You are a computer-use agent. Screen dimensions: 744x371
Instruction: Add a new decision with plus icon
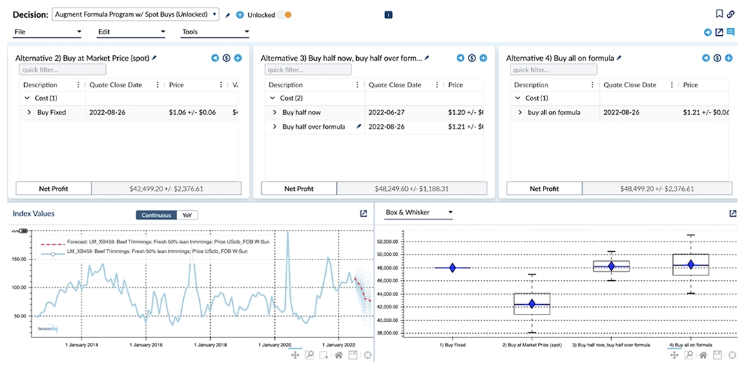[240, 14]
